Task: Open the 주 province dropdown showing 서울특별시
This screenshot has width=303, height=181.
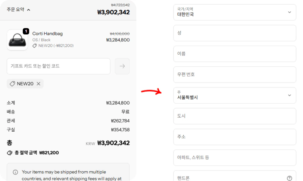Action: 234,95
